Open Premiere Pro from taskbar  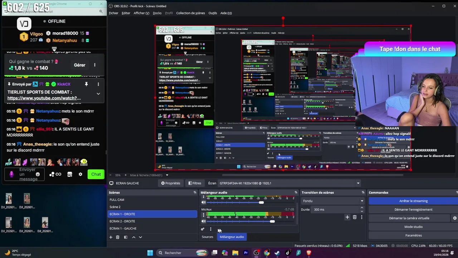[246, 253]
